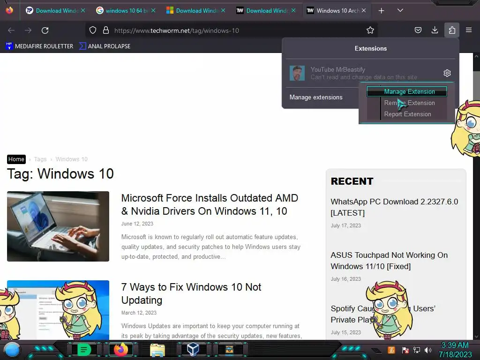Open the MEDIAFIRE ROULETTER bookmark
This screenshot has height=360, width=480.
[39, 46]
